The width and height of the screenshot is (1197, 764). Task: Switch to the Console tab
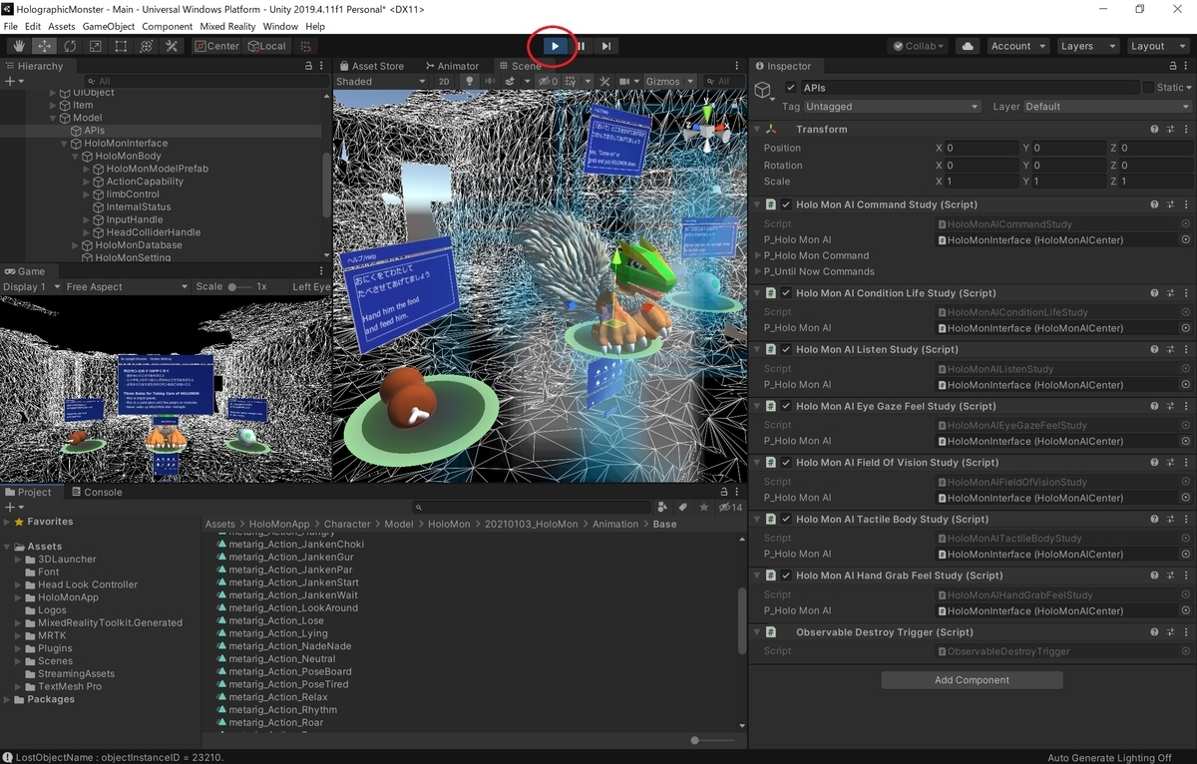(95, 492)
